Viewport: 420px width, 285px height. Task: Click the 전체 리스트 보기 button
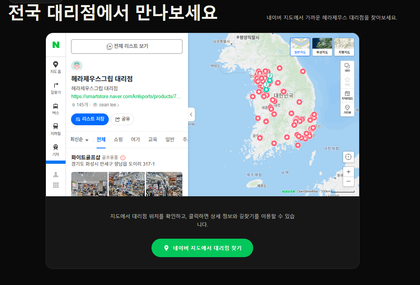[127, 46]
